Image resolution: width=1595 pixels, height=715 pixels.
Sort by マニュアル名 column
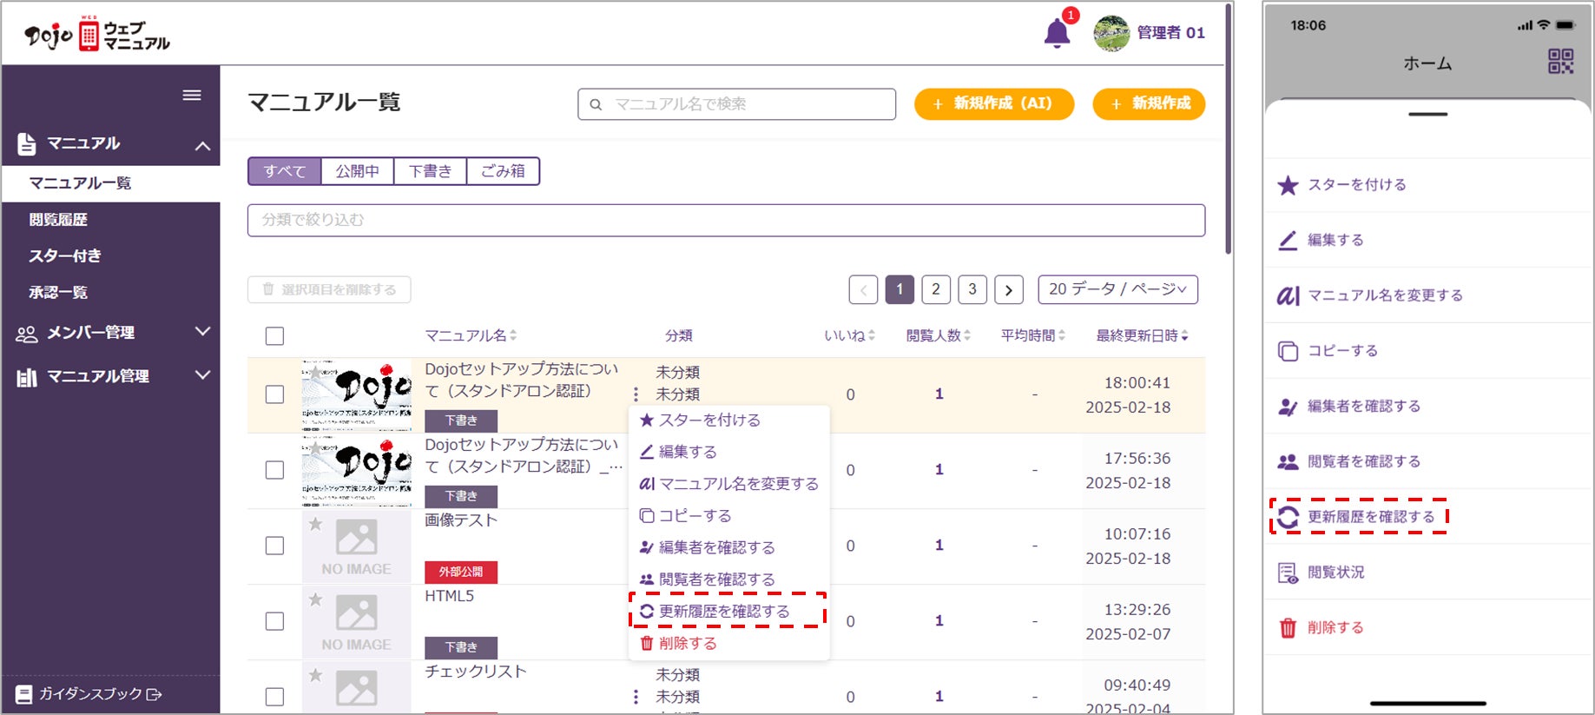pyautogui.click(x=471, y=335)
